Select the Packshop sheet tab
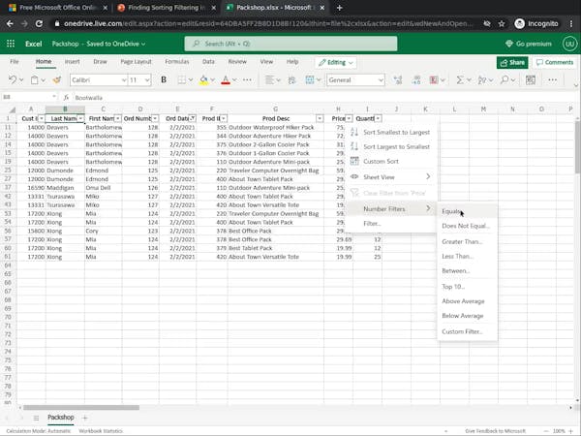The image size is (581, 436). click(x=61, y=418)
